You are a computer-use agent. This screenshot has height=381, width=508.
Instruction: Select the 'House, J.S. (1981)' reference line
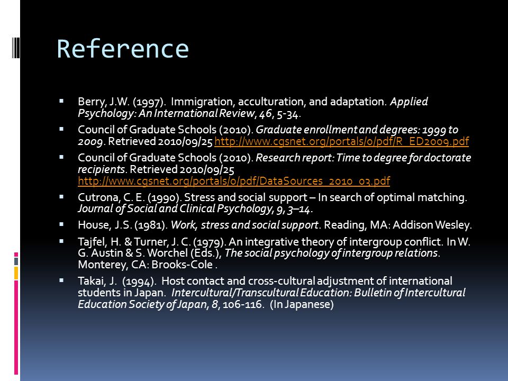(x=275, y=225)
